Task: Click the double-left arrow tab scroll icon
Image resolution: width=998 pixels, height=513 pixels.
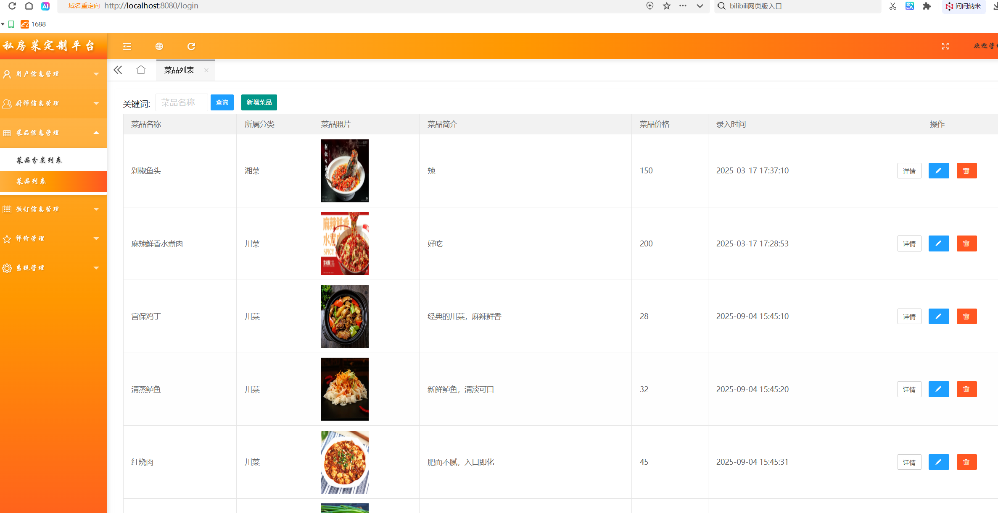Action: tap(118, 70)
